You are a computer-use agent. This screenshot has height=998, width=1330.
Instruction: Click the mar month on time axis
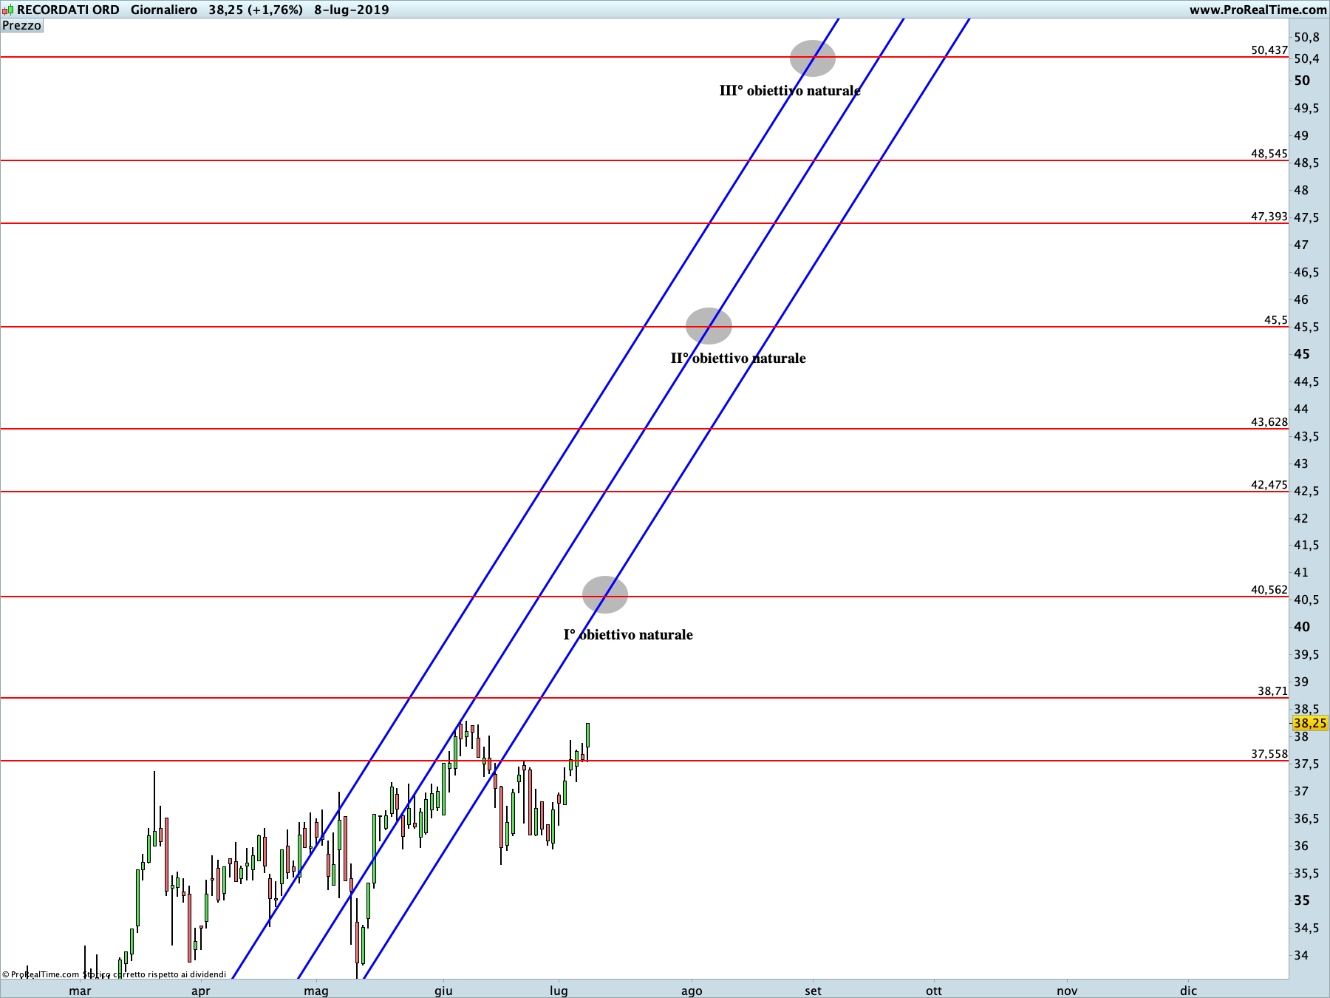(80, 991)
